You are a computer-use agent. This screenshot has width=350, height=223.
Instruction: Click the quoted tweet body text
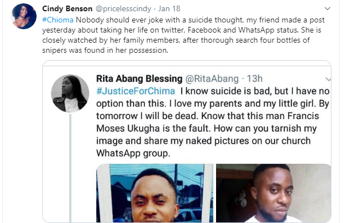213,122
